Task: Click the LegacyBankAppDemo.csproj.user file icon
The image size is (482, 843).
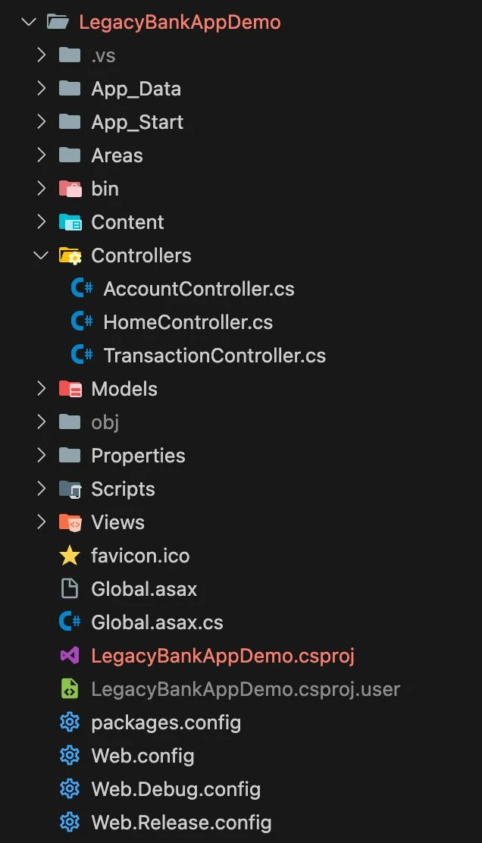Action: tap(70, 689)
